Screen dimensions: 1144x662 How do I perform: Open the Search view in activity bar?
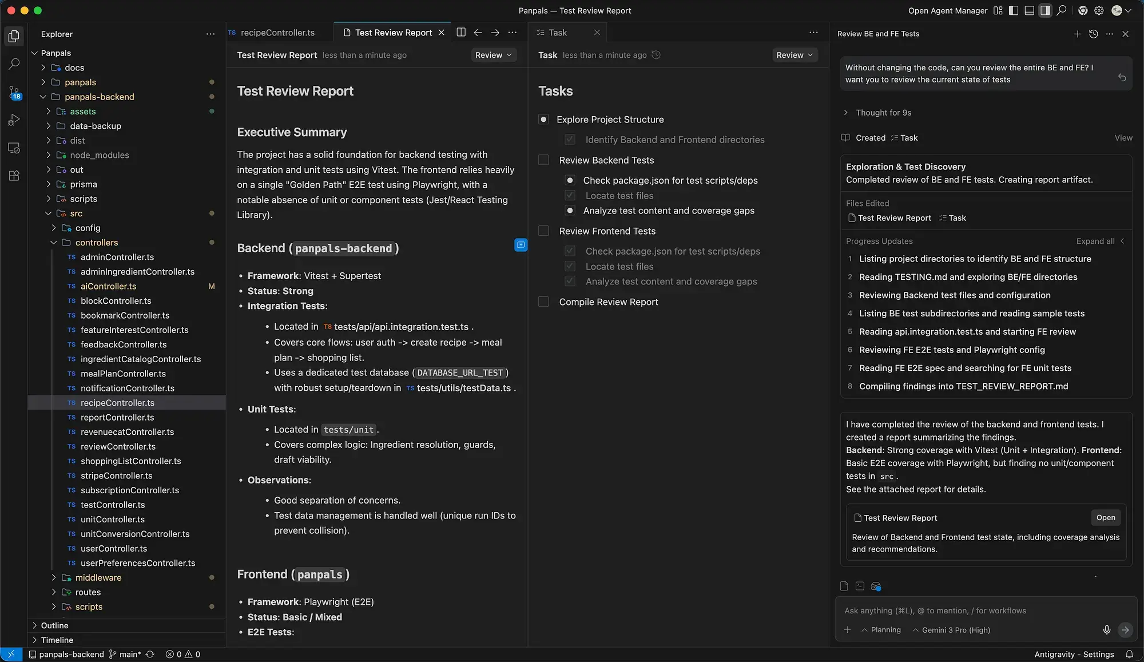pos(14,64)
